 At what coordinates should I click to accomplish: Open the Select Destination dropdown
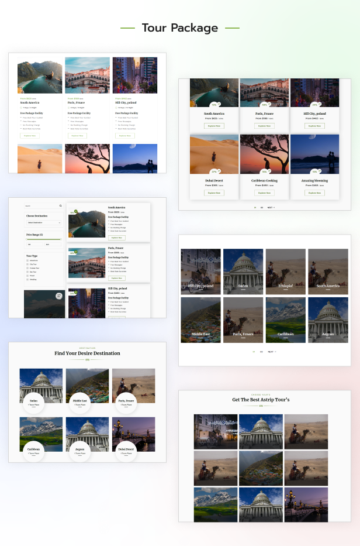[44, 222]
